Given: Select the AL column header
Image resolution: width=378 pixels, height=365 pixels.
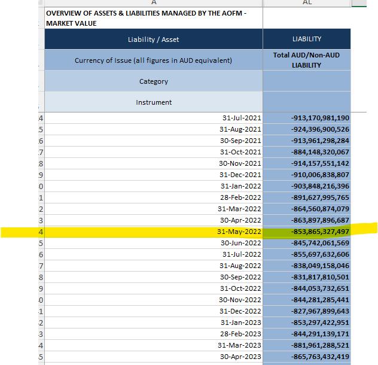Looking at the screenshot, I should click(x=307, y=3).
